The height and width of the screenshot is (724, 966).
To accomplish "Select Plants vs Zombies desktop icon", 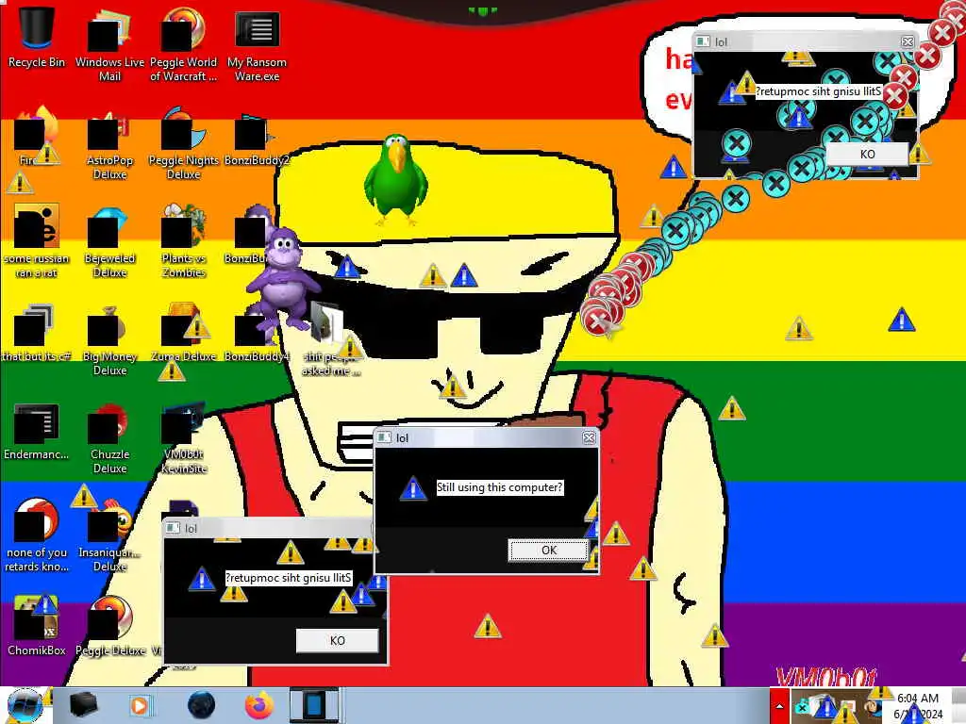I will tap(183, 241).
